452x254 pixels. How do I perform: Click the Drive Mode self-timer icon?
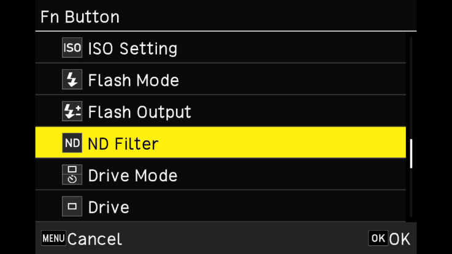72,176
